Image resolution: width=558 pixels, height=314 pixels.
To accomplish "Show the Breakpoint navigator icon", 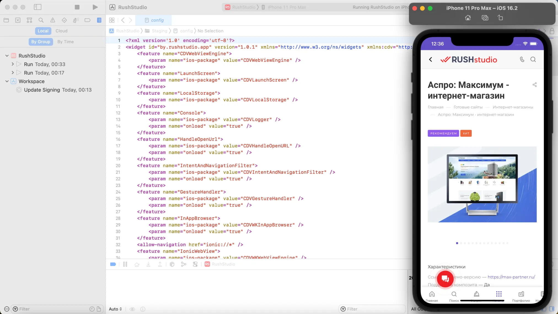I will pos(87,20).
